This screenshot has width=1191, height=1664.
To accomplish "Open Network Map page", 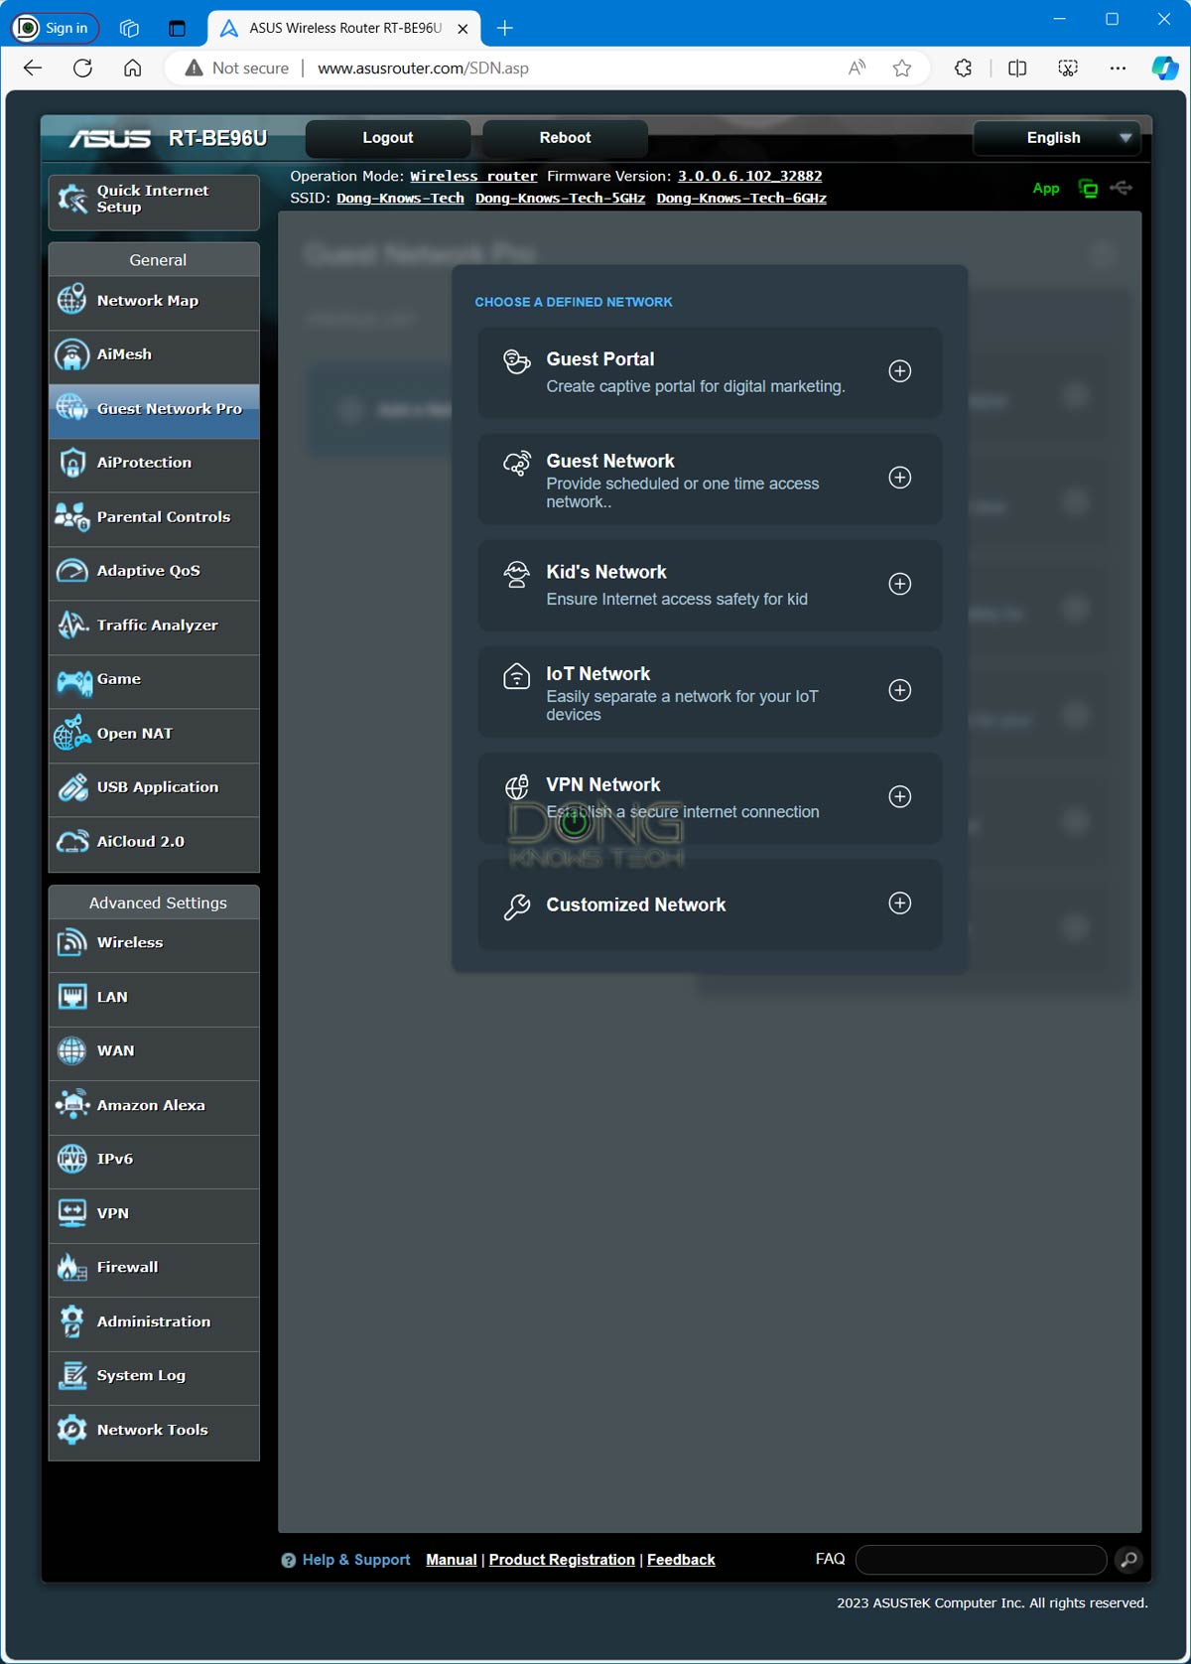I will [154, 302].
